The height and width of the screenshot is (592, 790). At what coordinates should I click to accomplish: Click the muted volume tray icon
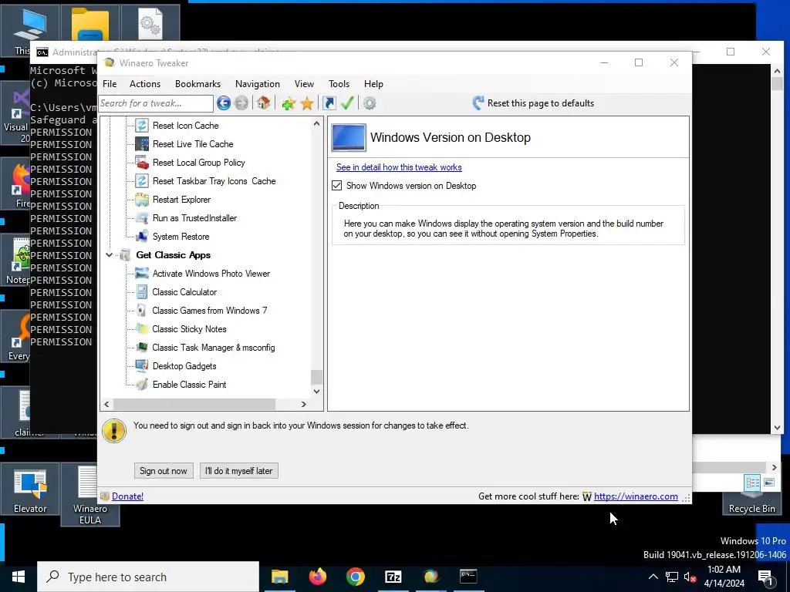tap(690, 577)
